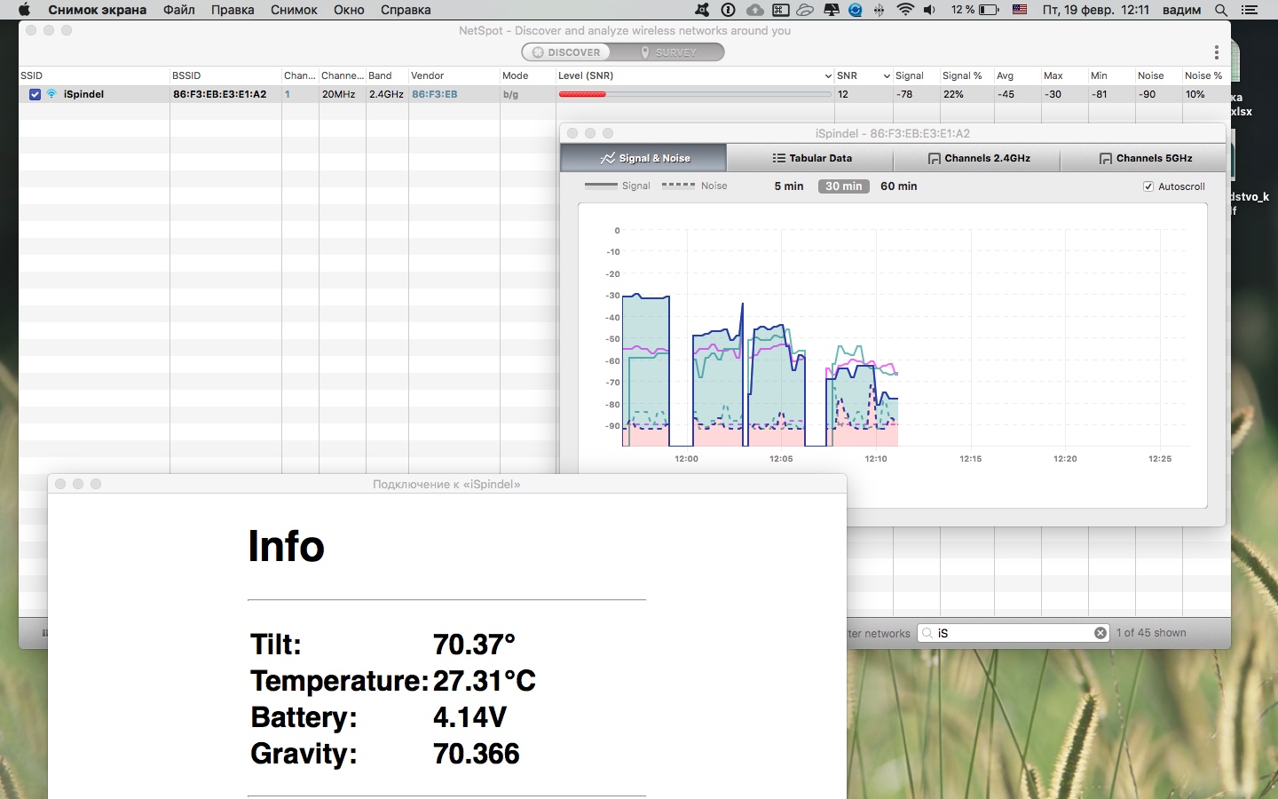Open Notification Center list icon
The width and height of the screenshot is (1278, 799).
1250,10
